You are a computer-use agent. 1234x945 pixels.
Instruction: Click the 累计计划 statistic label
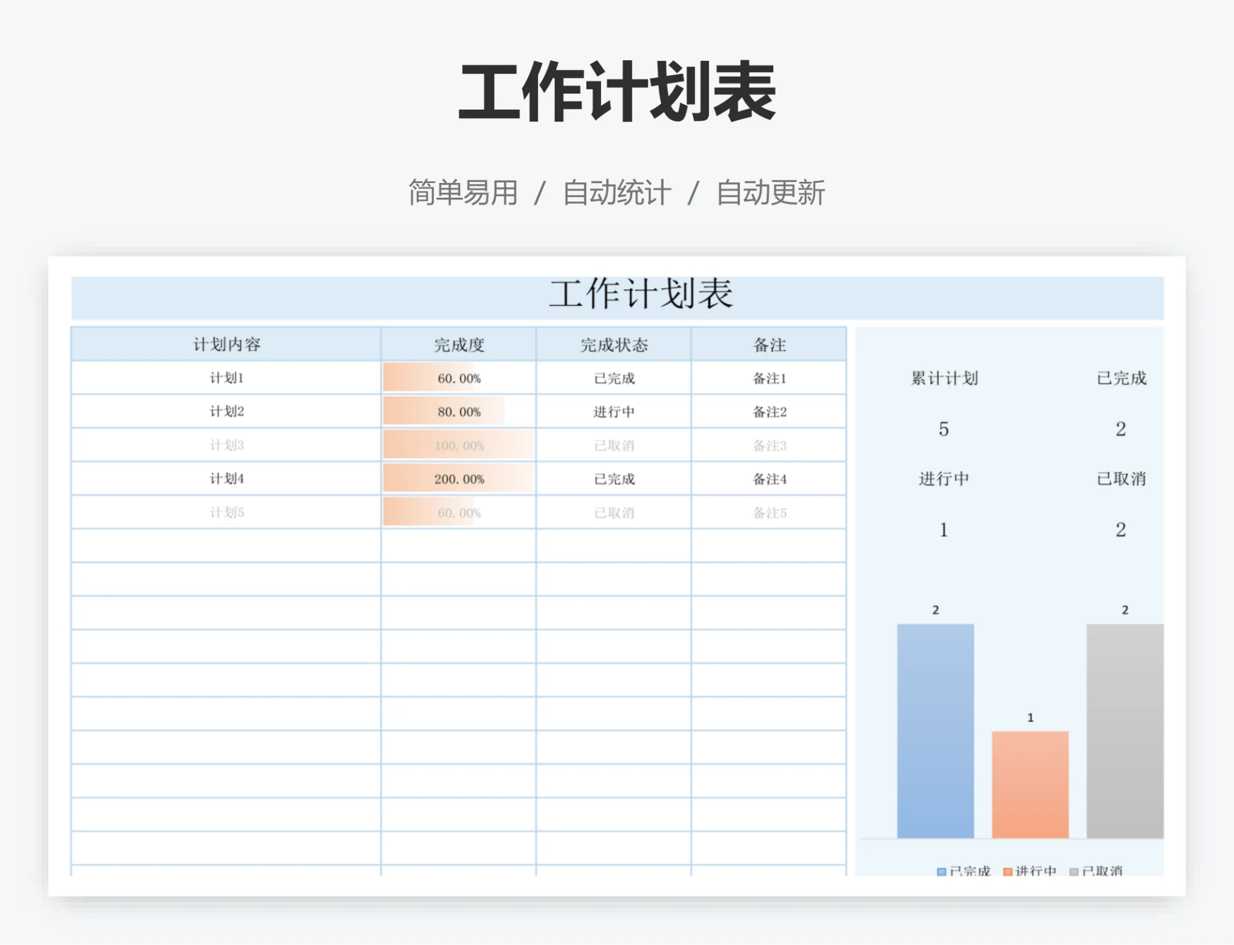[x=943, y=379]
